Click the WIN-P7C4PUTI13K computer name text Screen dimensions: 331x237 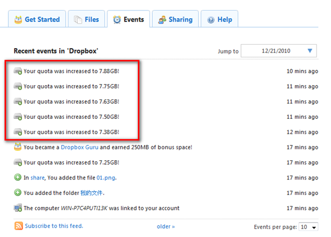pyautogui.click(x=84, y=208)
